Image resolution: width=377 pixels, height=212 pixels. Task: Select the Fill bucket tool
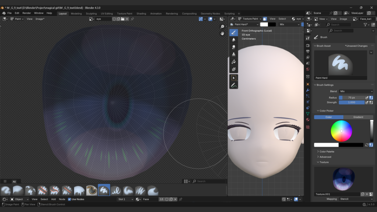[x=233, y=61]
